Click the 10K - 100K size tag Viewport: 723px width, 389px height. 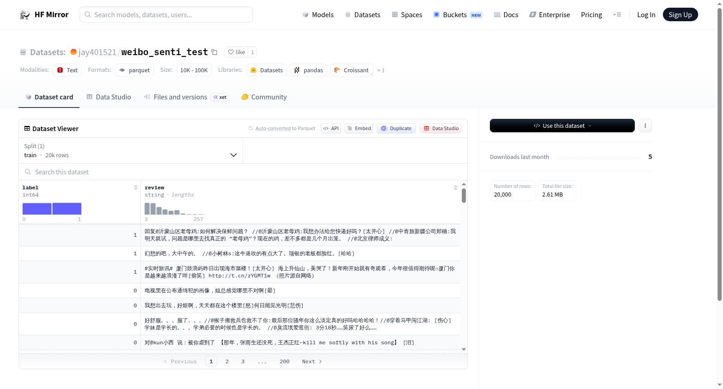(x=194, y=70)
